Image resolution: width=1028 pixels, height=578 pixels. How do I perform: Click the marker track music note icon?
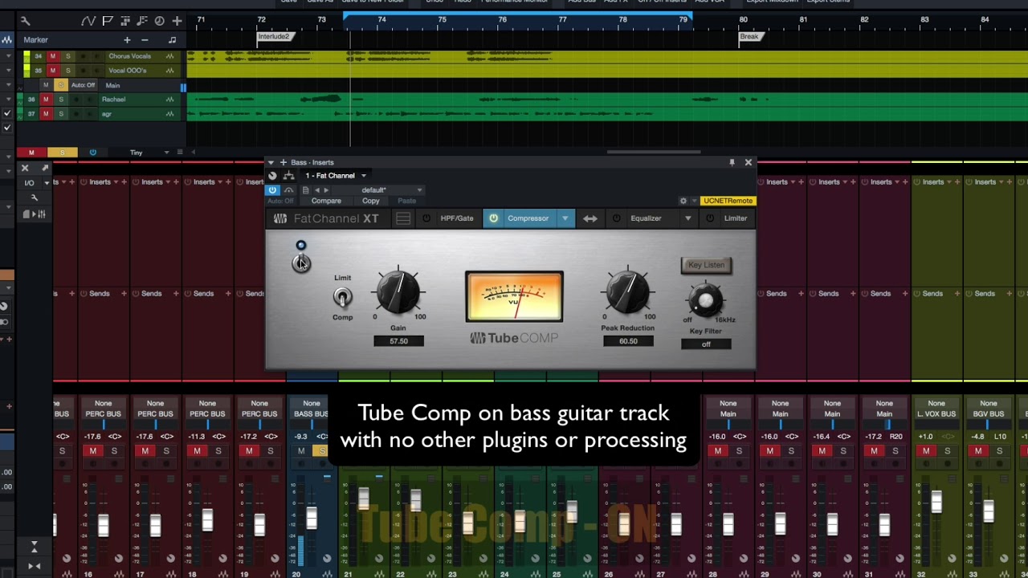coord(172,40)
